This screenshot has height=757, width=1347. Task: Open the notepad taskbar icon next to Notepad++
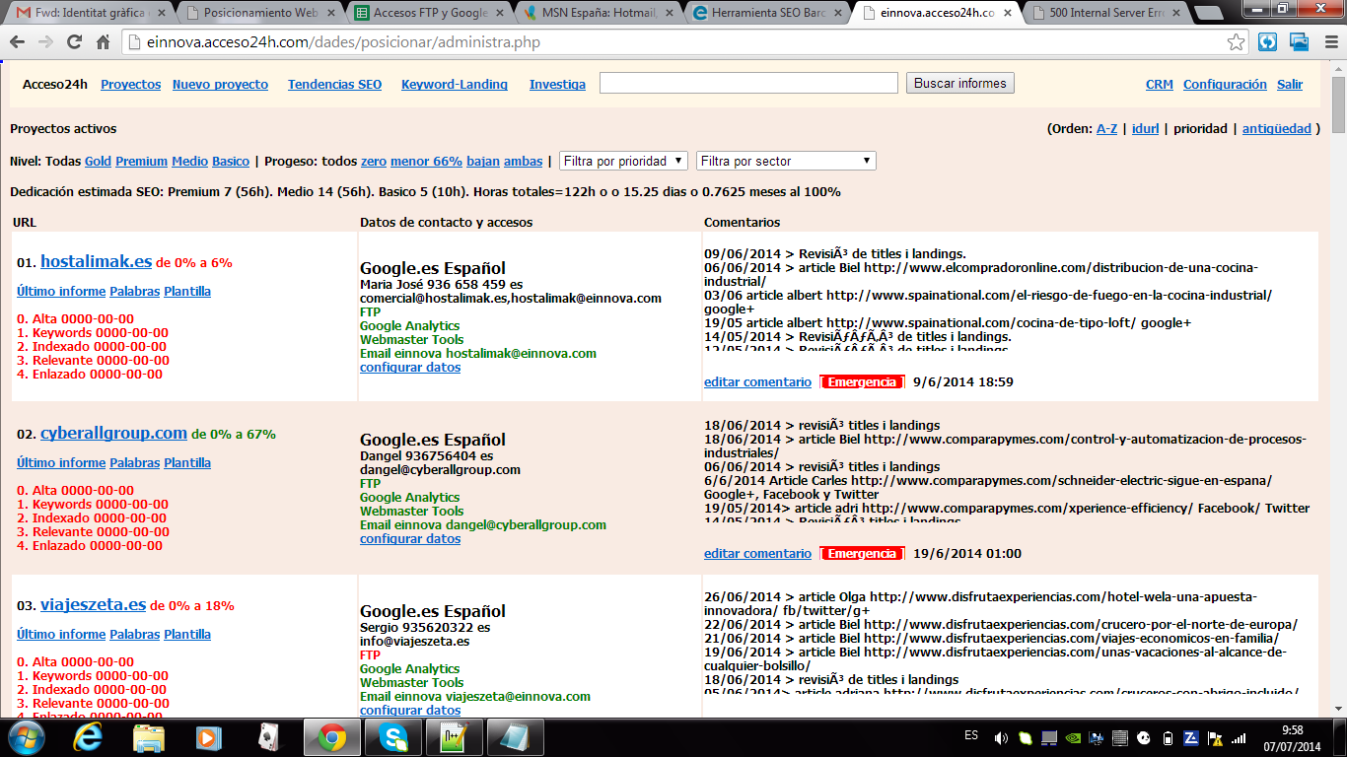515,737
